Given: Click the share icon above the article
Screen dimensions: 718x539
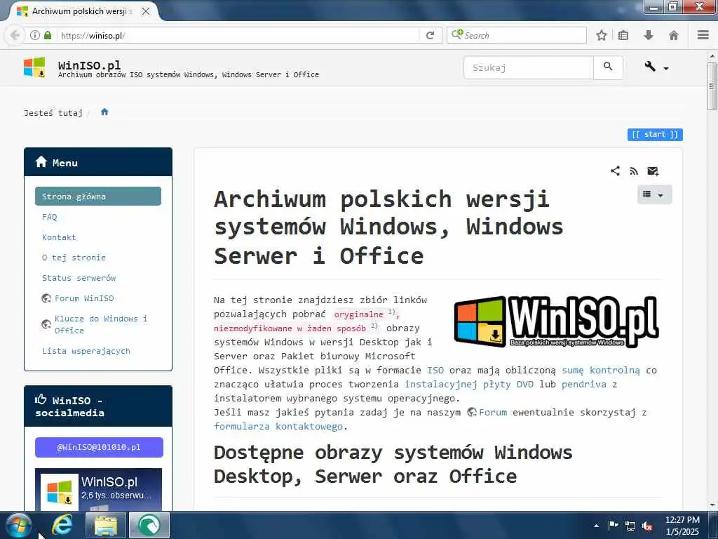Looking at the screenshot, I should [x=615, y=171].
